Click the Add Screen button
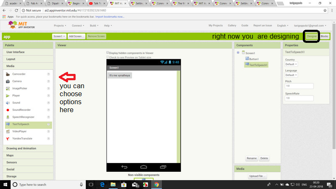 point(76,37)
